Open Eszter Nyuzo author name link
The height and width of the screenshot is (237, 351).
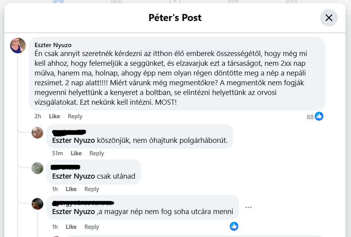pyautogui.click(x=53, y=45)
